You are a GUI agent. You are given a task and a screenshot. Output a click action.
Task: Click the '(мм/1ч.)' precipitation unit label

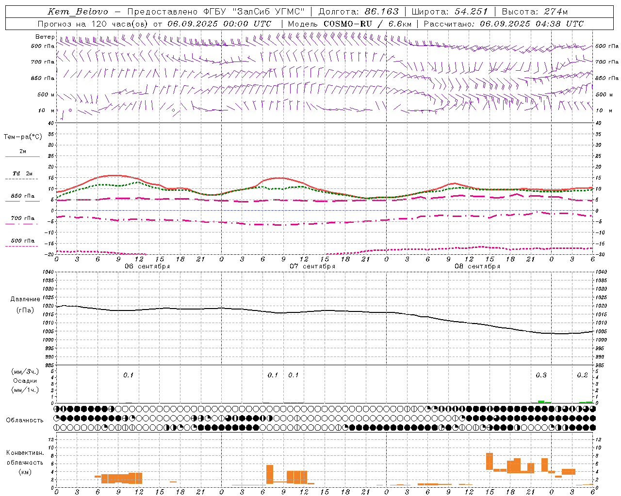[25, 390]
